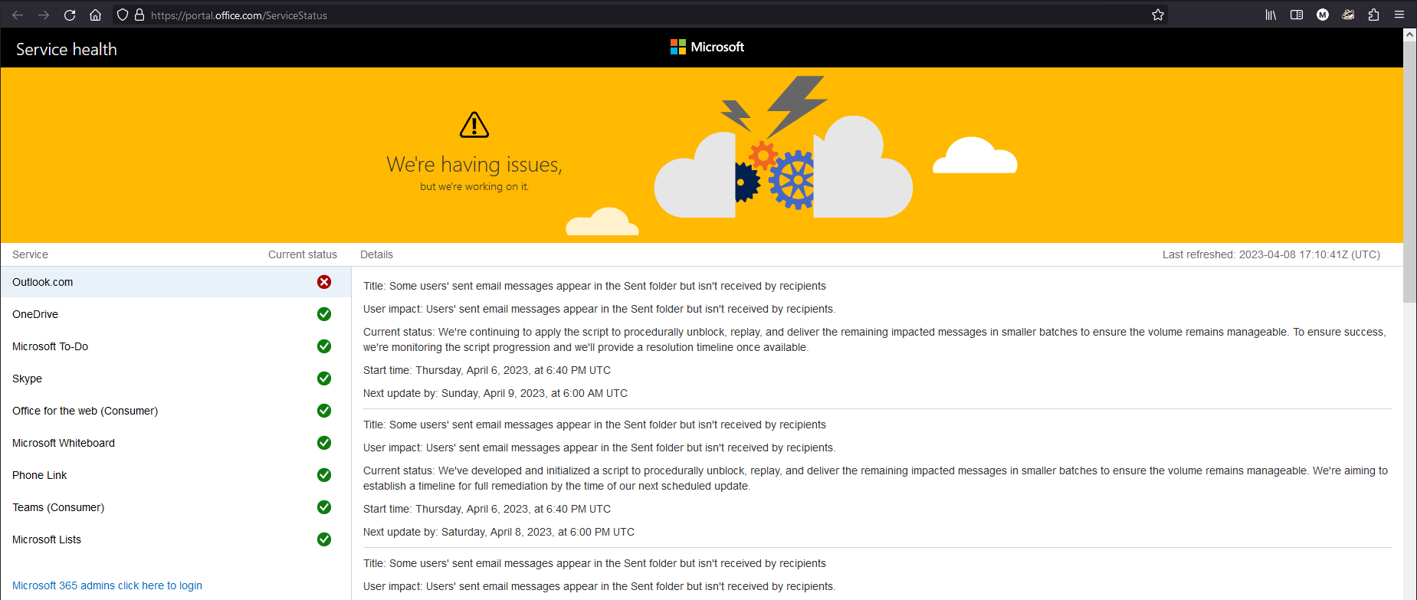Toggle the sidebar view icon
Image resolution: width=1417 pixels, height=600 pixels.
tap(1297, 15)
